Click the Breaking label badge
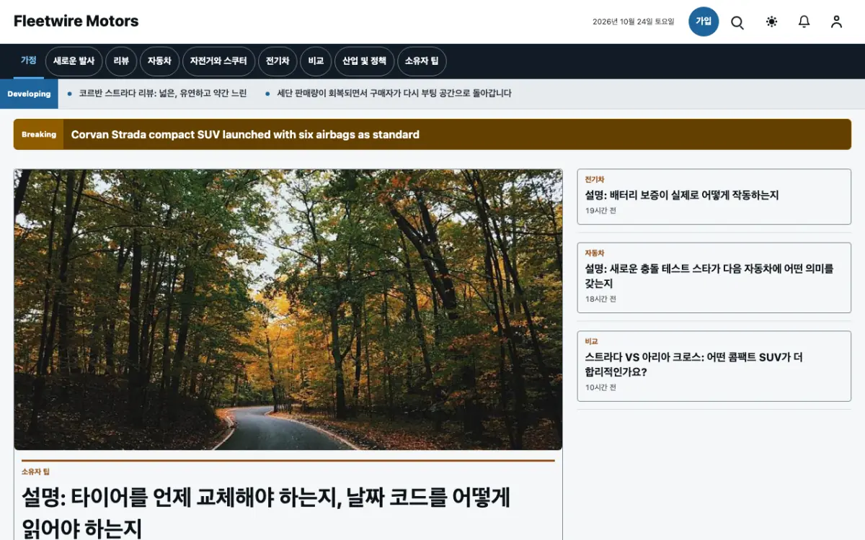Image resolution: width=865 pixels, height=540 pixels. 39,135
